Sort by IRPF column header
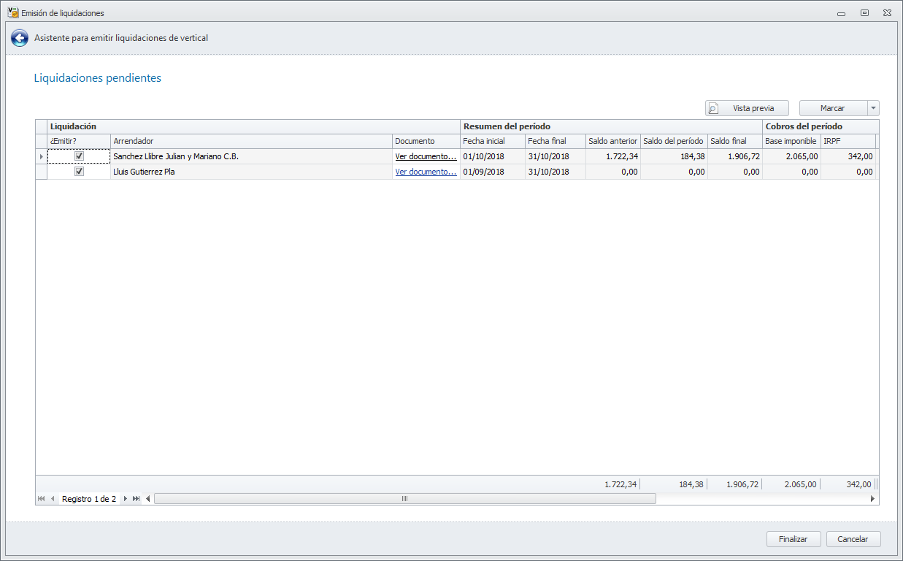Screen dimensions: 903x561 [848, 141]
